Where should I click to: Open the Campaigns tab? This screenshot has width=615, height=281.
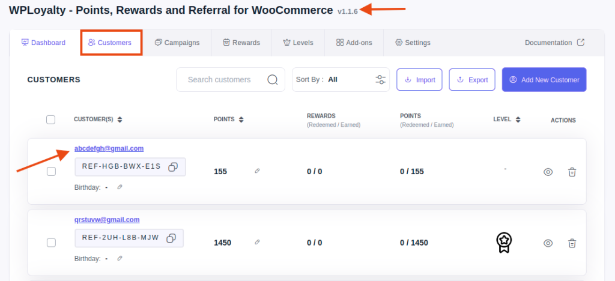(x=177, y=43)
